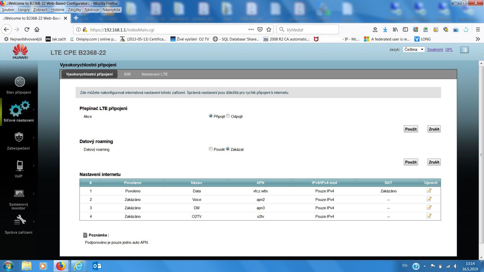This screenshot has height=272, width=484.
Task: Open the taskbar clock showing 13:14
Action: (x=470, y=266)
